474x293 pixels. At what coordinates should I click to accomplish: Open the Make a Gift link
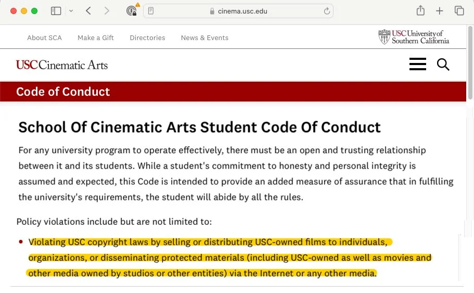point(96,38)
